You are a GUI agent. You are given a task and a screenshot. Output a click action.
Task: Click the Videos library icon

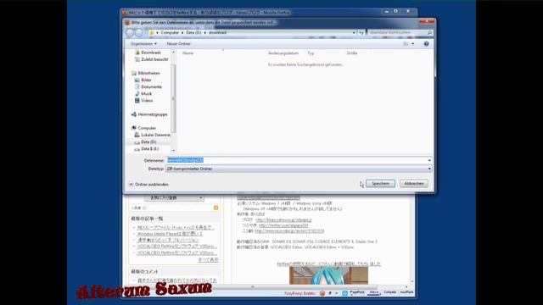pos(137,101)
